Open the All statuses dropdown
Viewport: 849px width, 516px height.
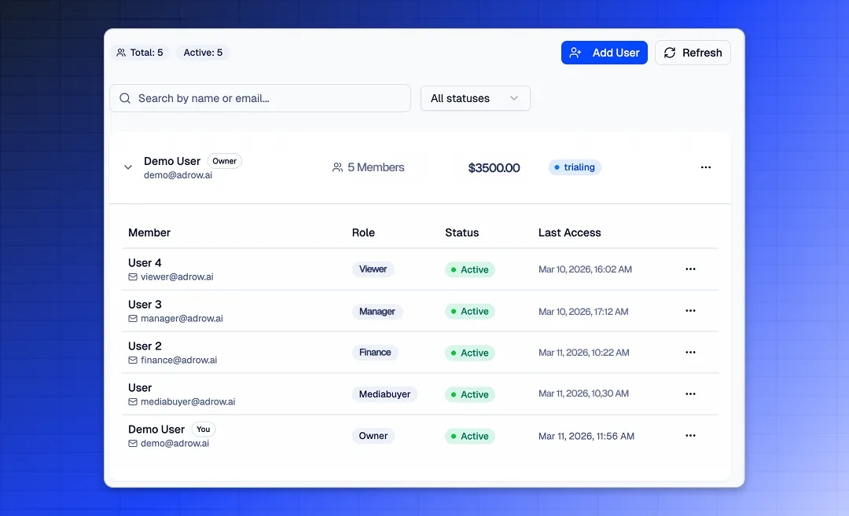(475, 99)
